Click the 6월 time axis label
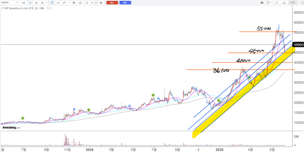This screenshot has width=304, height=152. click(x=272, y=150)
